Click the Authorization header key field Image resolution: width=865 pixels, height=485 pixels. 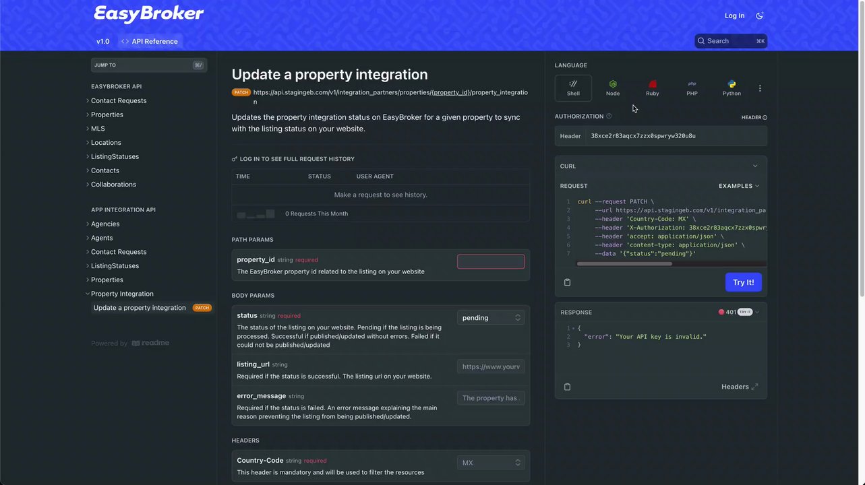click(676, 136)
